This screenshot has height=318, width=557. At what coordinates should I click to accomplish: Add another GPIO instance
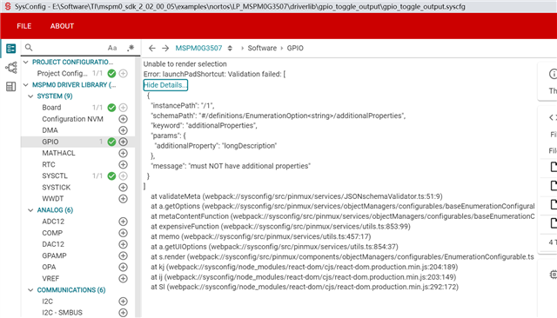[123, 142]
